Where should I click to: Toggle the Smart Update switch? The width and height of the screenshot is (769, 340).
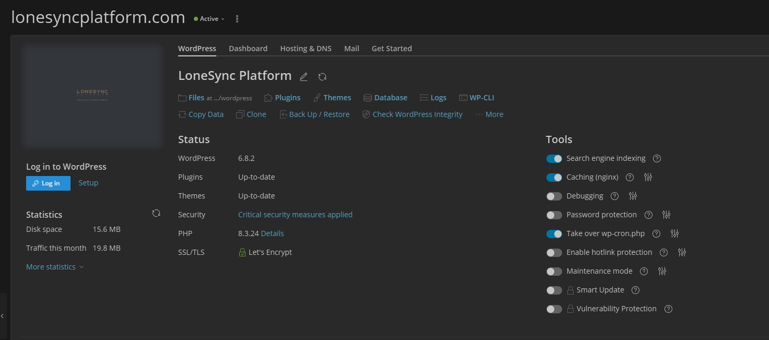(x=554, y=290)
